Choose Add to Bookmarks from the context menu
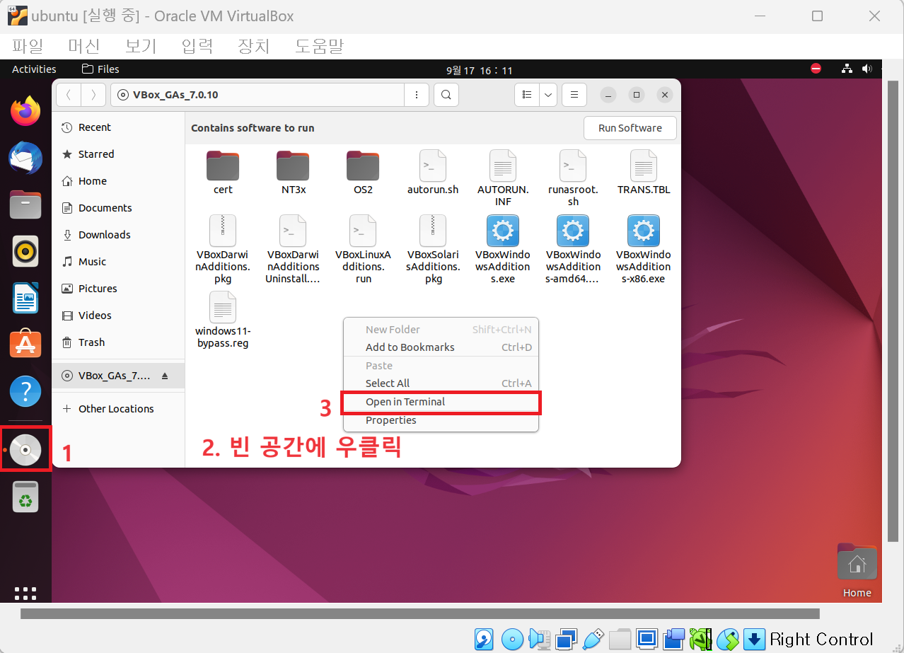 (441, 347)
